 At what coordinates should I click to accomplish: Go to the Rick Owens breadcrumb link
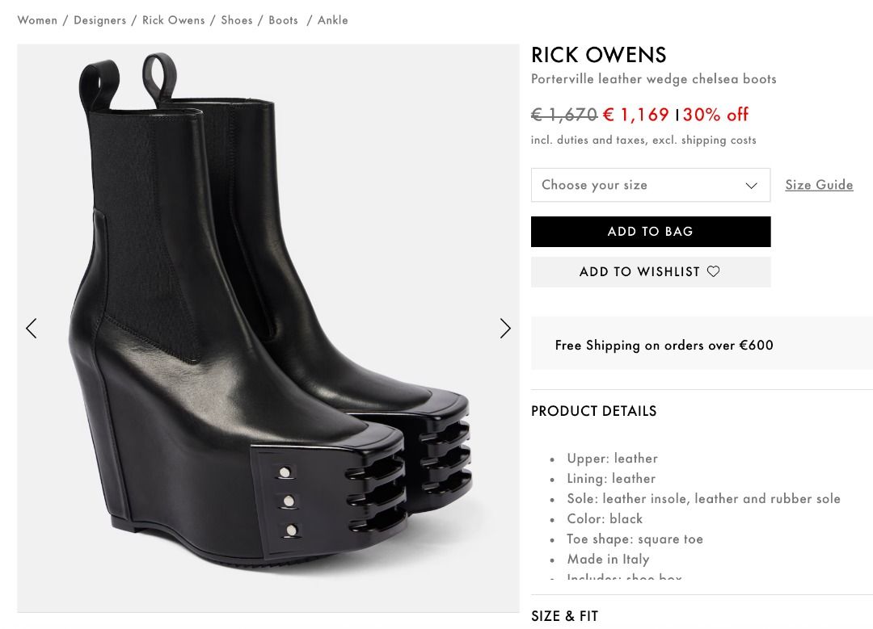coord(174,20)
